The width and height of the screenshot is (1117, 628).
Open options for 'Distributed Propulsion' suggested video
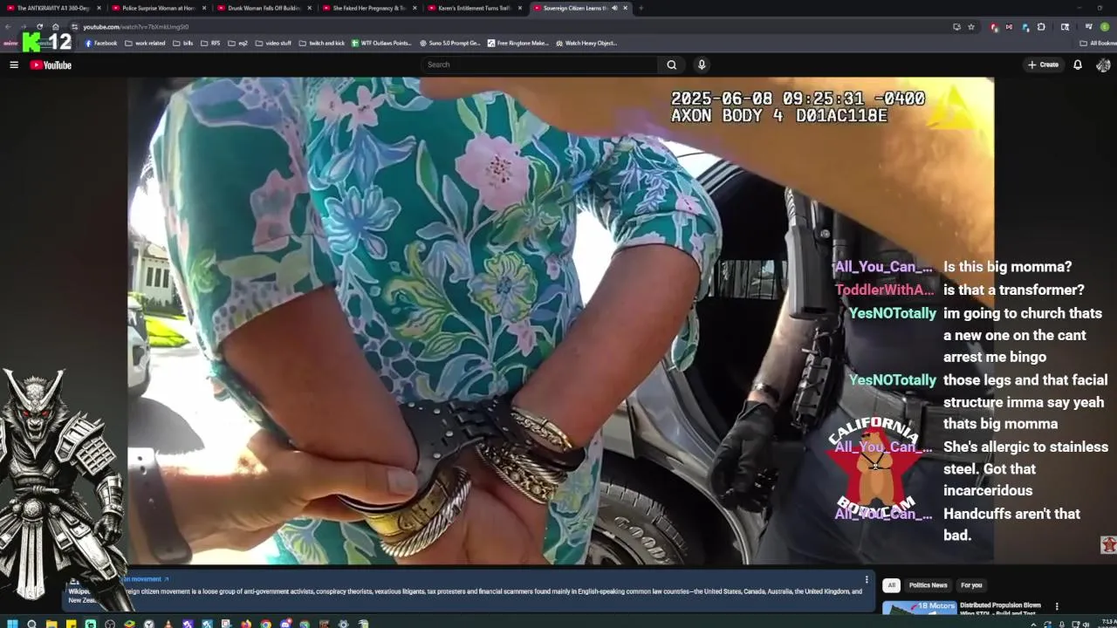(1057, 606)
